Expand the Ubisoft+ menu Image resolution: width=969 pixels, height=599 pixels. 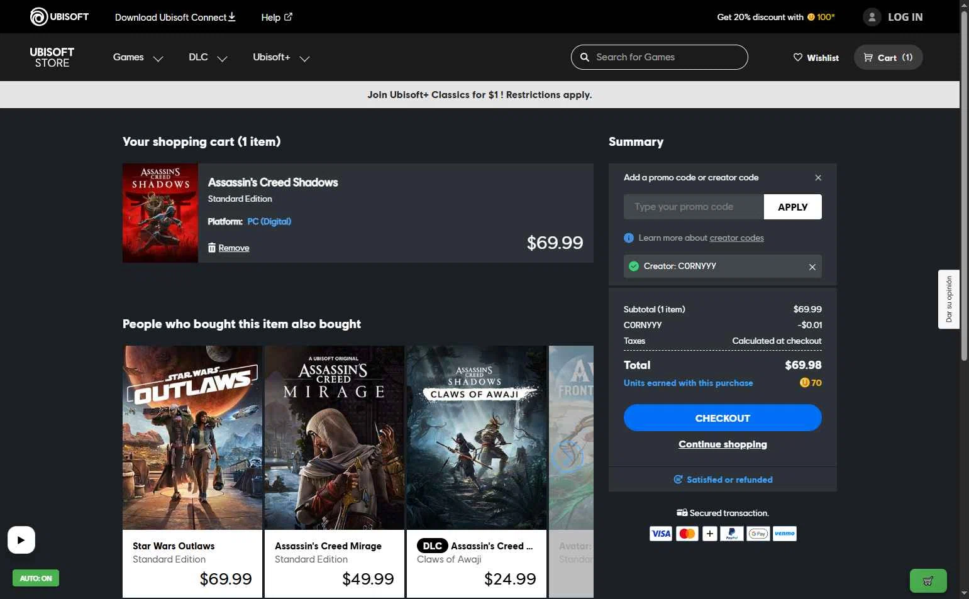(x=281, y=57)
